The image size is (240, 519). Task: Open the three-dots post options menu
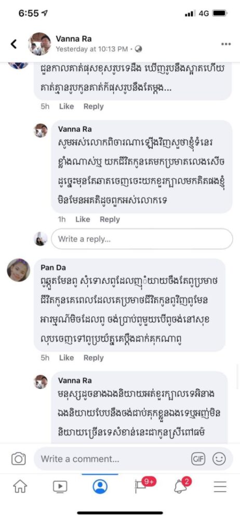(226, 44)
